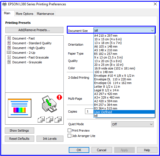Pick Envelope #10 size option
Viewport: 160px width, 156px height.
coord(124,76)
